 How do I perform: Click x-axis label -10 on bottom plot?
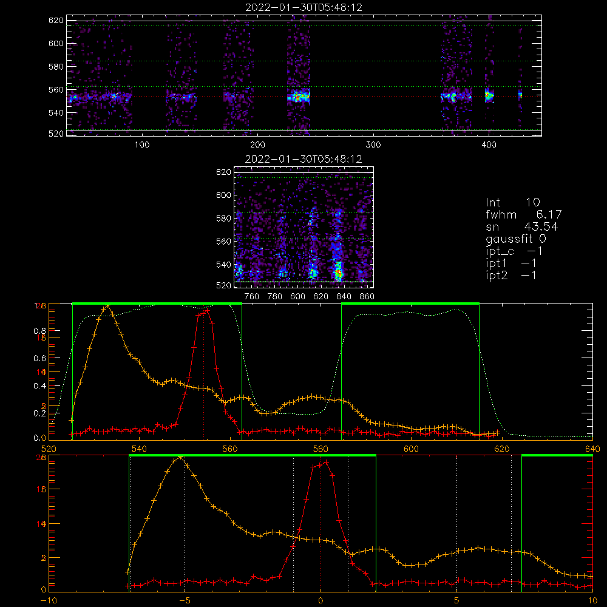(x=49, y=600)
